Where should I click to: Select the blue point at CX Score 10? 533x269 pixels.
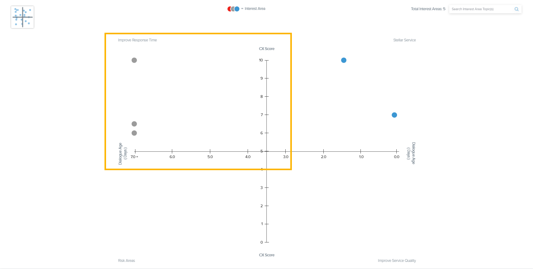(343, 60)
